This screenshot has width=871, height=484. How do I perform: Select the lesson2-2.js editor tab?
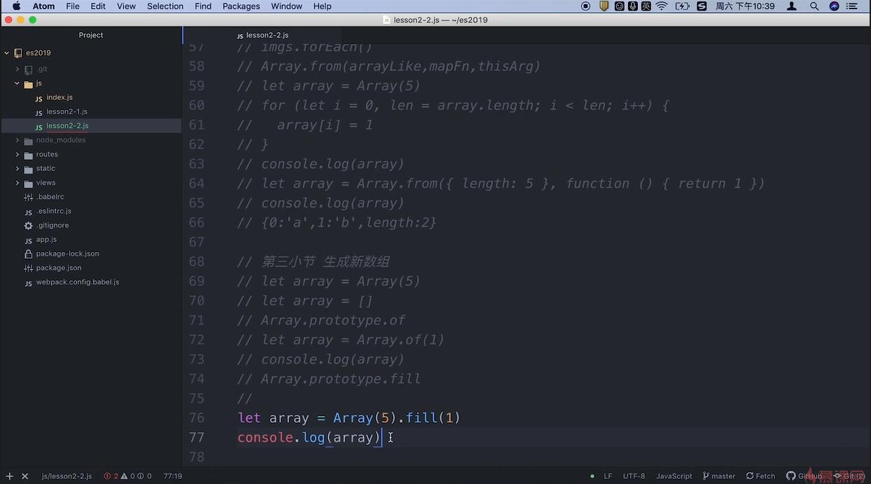click(x=263, y=35)
